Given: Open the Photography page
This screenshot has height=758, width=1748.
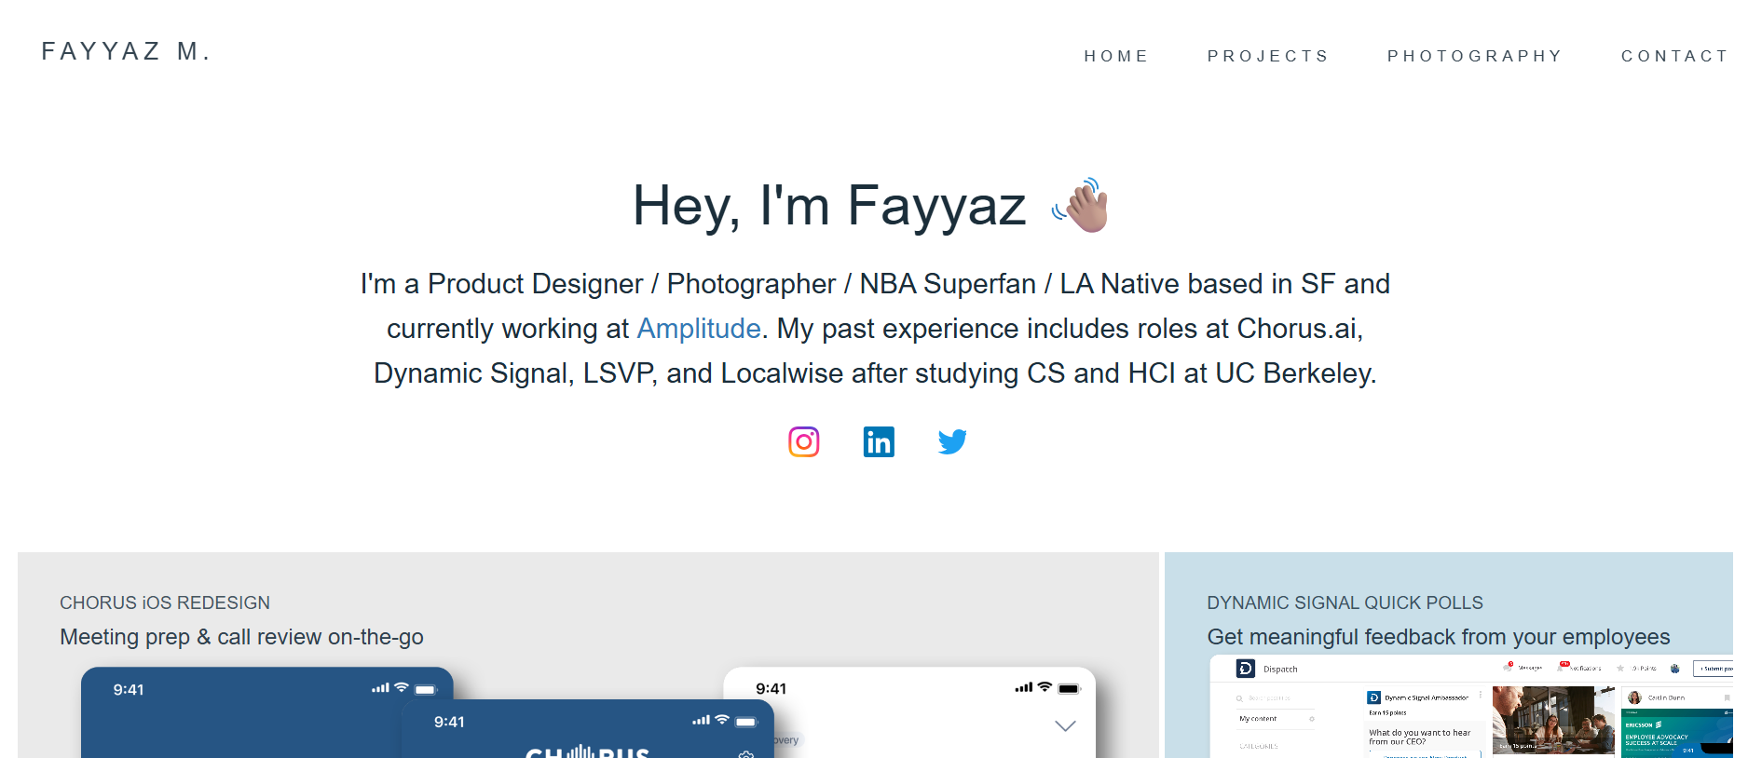Looking at the screenshot, I should coord(1474,56).
